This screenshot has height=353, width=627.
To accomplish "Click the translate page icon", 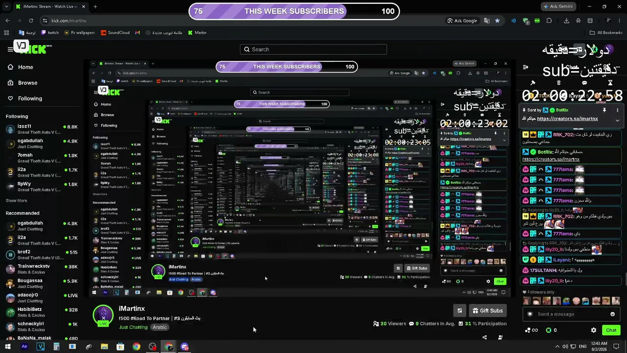I will [486, 21].
